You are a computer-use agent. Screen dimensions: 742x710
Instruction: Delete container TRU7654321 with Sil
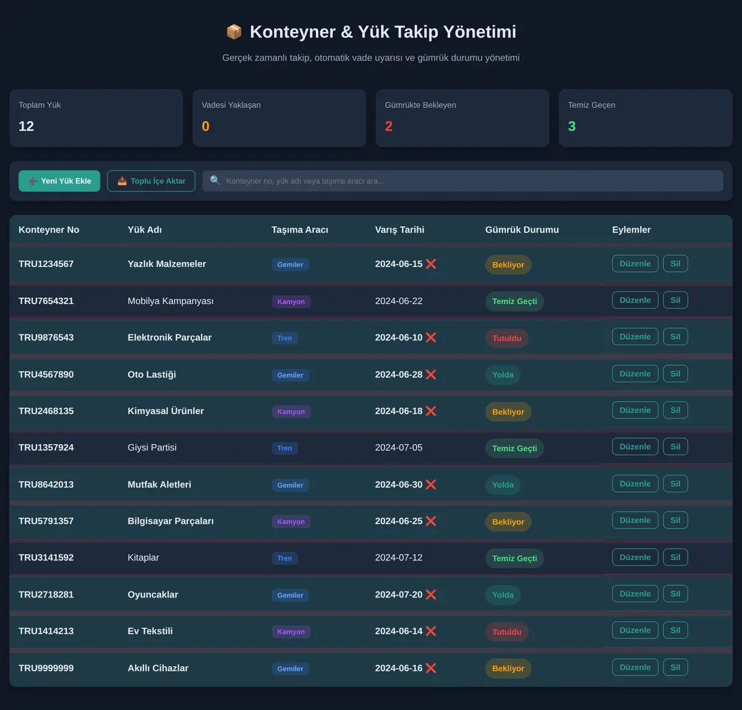point(675,300)
